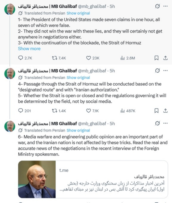172x203 pixels.
Task: View analytics of tweet with 2.6M views
Action: tap(122, 58)
